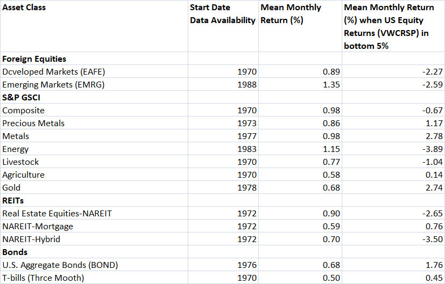
Task: Click the Gold value 2.74
Action: [x=434, y=187]
